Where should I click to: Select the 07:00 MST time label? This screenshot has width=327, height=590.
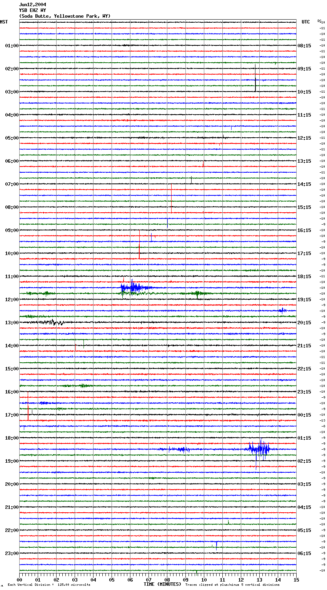tap(12, 184)
